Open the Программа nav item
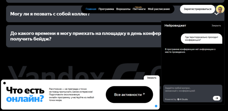228x111 pixels. [106, 9]
